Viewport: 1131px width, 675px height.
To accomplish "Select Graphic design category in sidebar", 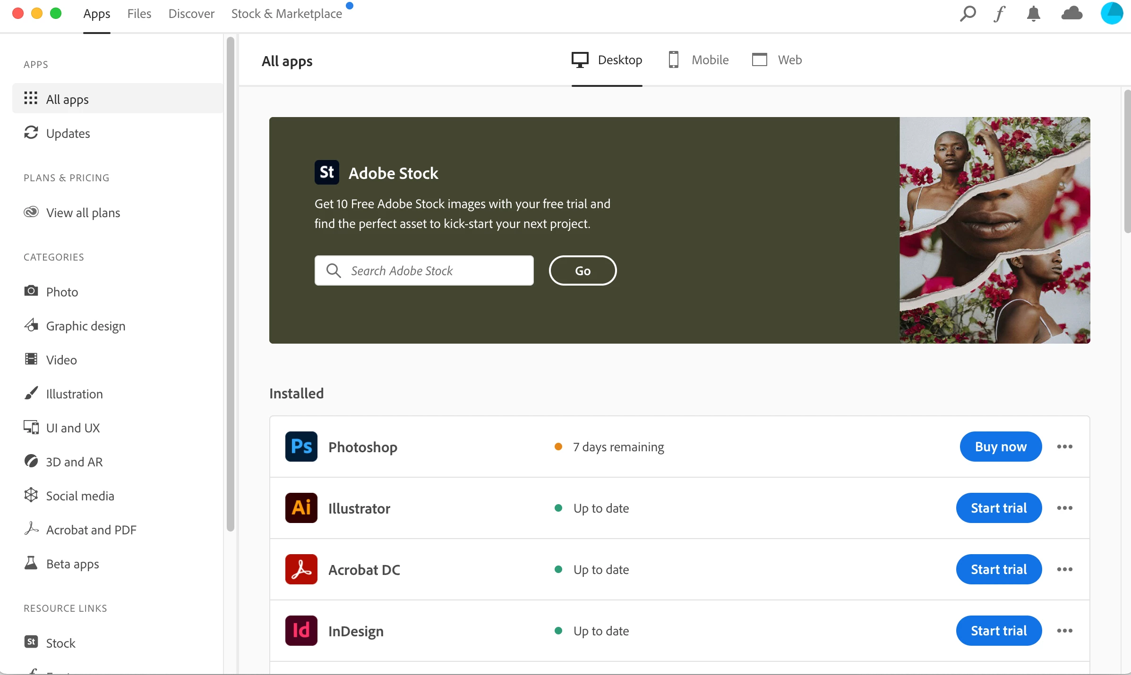I will (x=86, y=326).
